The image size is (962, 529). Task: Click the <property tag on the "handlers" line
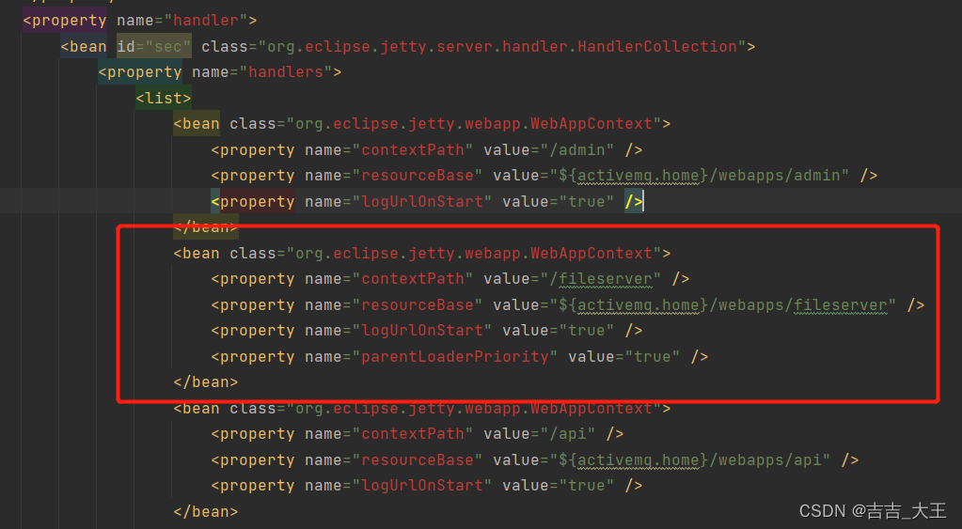140,72
